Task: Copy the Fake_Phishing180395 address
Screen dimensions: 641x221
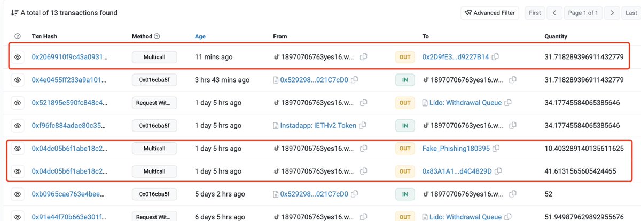Action: coord(496,148)
